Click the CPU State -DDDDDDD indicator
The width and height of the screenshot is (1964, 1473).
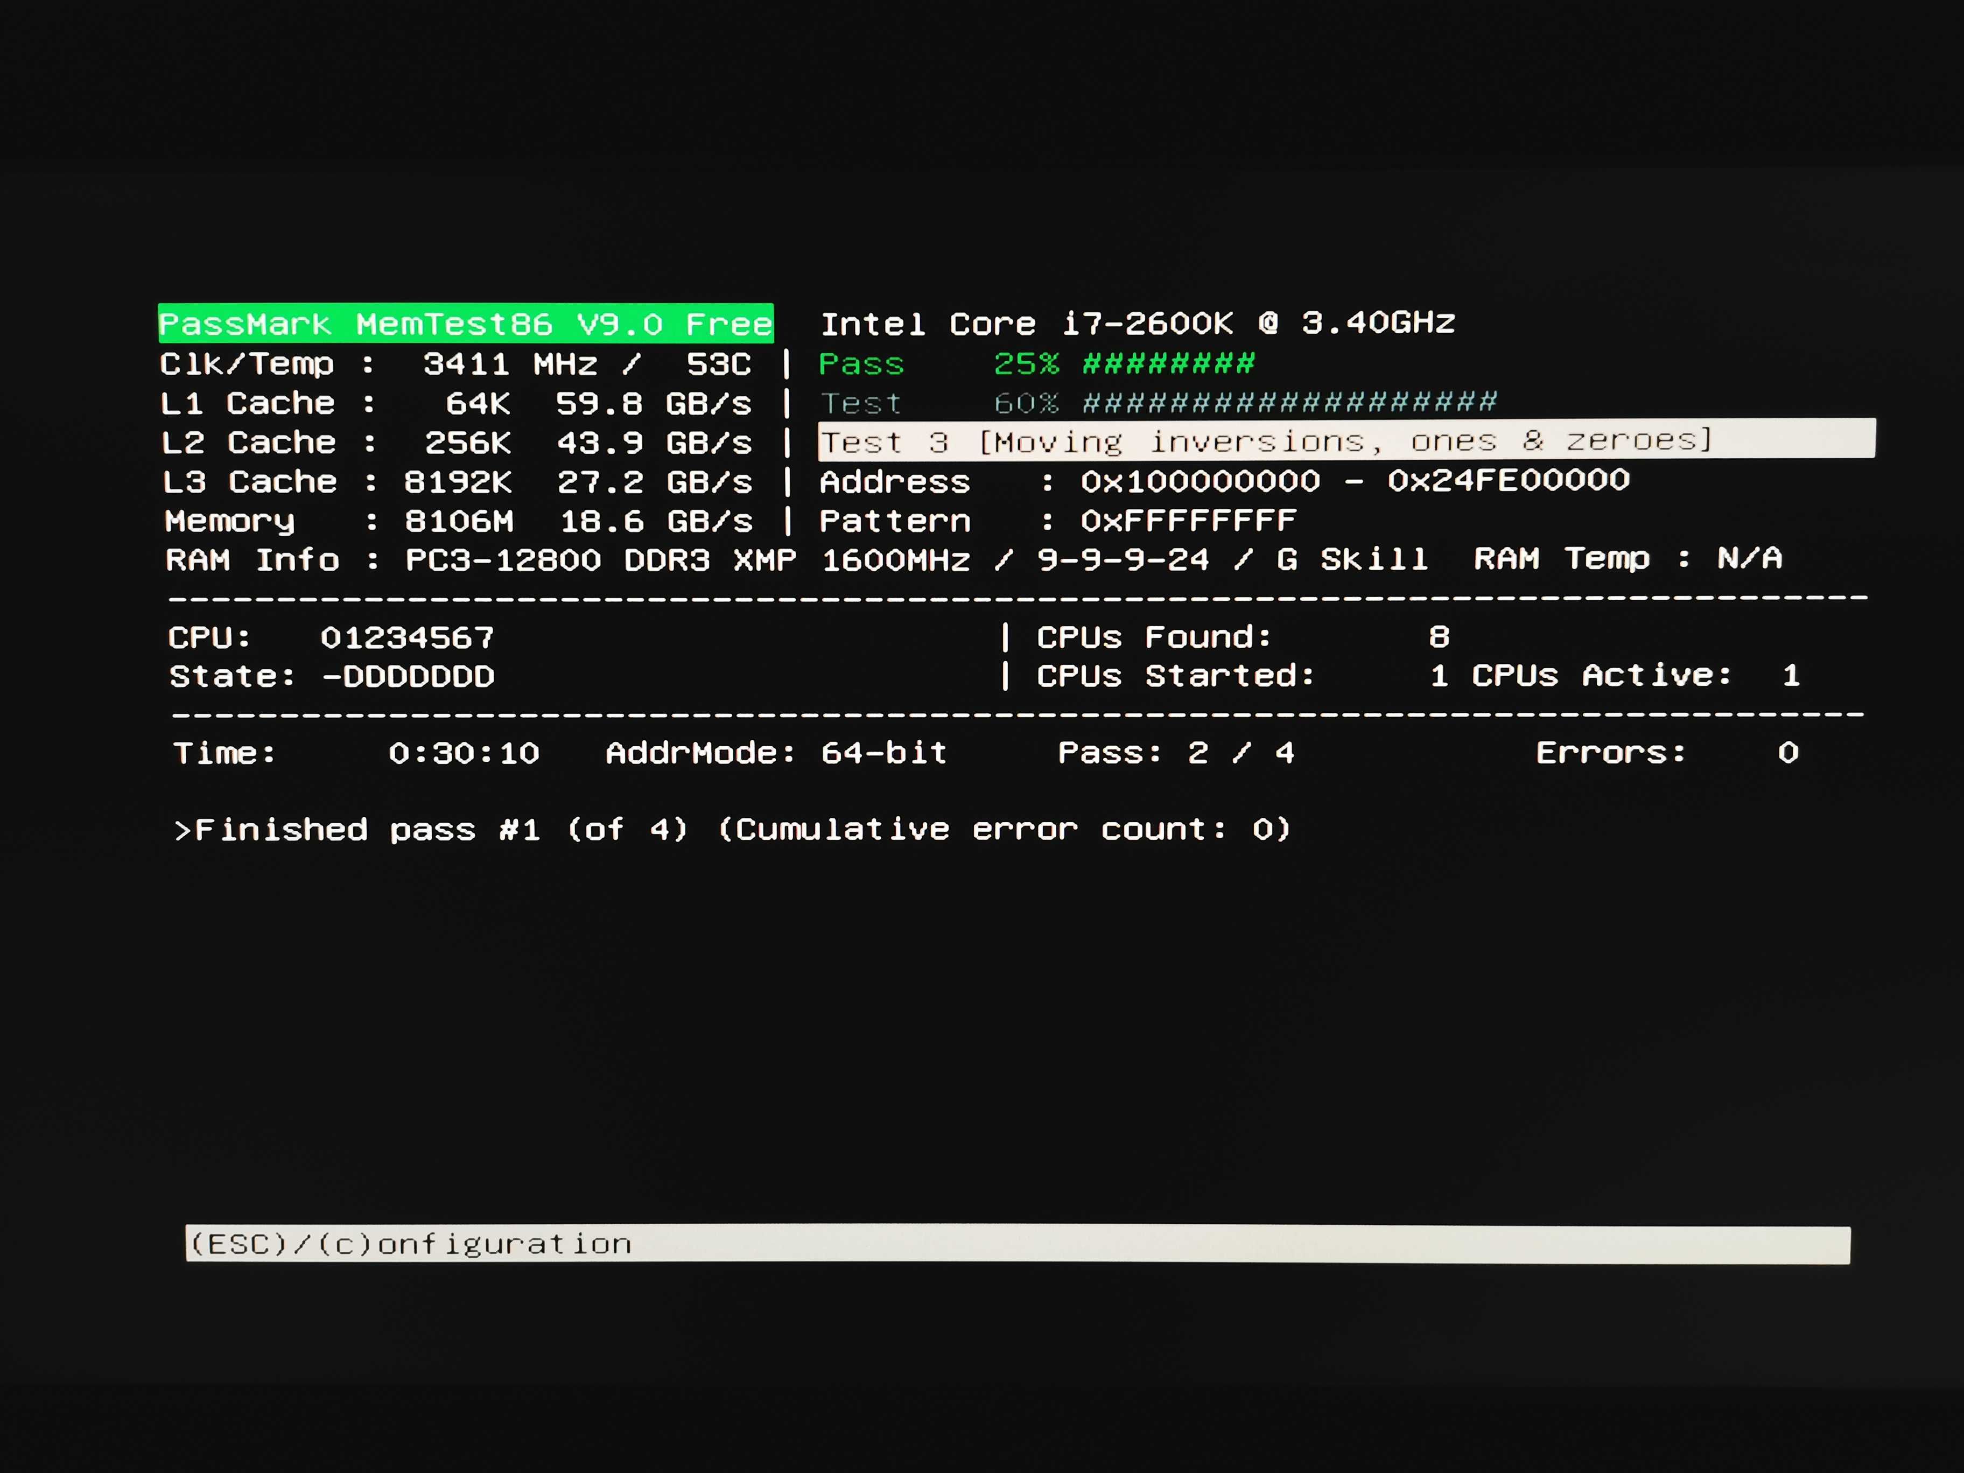pyautogui.click(x=408, y=677)
